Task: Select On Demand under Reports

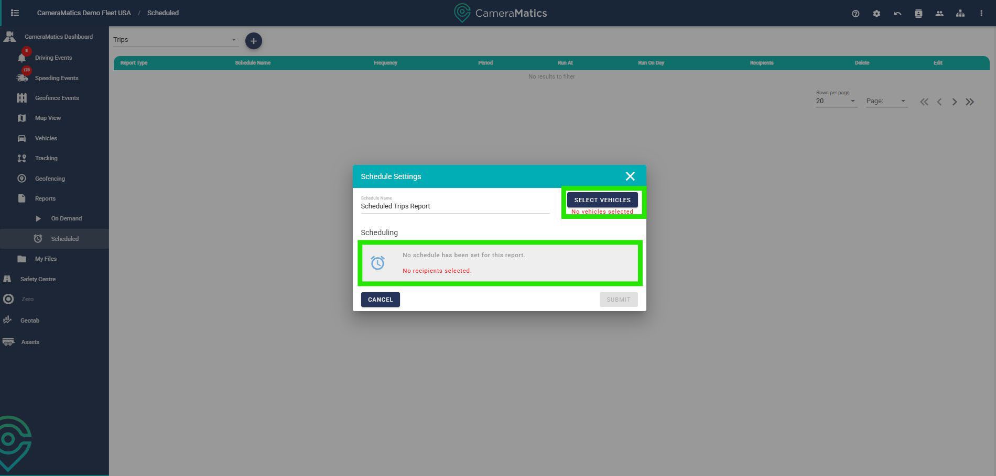Action: [x=66, y=218]
